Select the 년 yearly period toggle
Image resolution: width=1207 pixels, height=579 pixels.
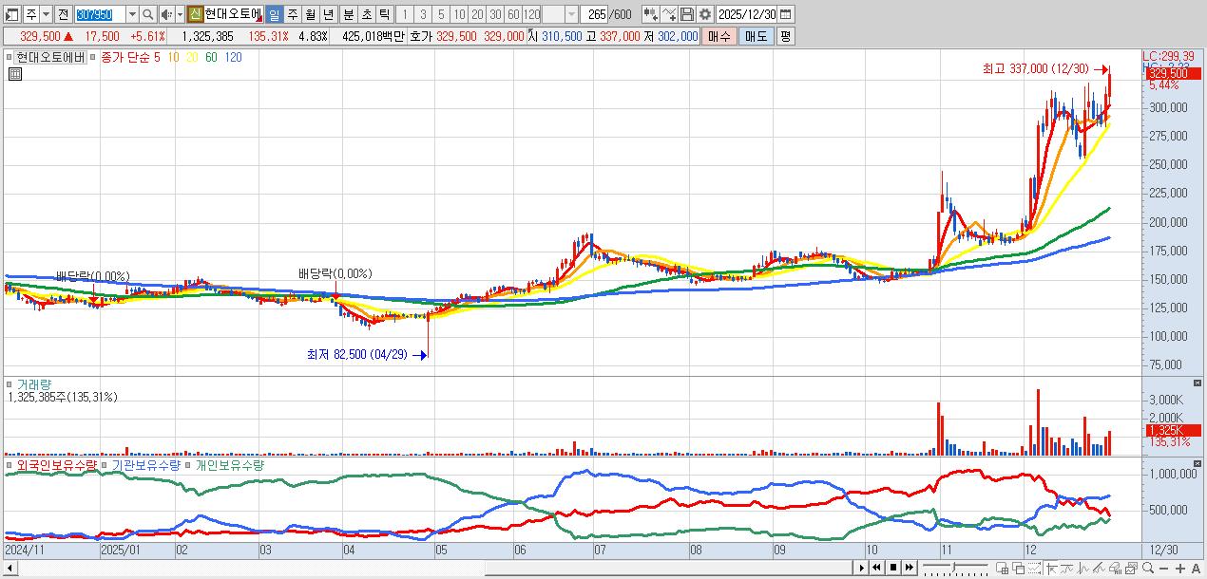tap(328, 14)
